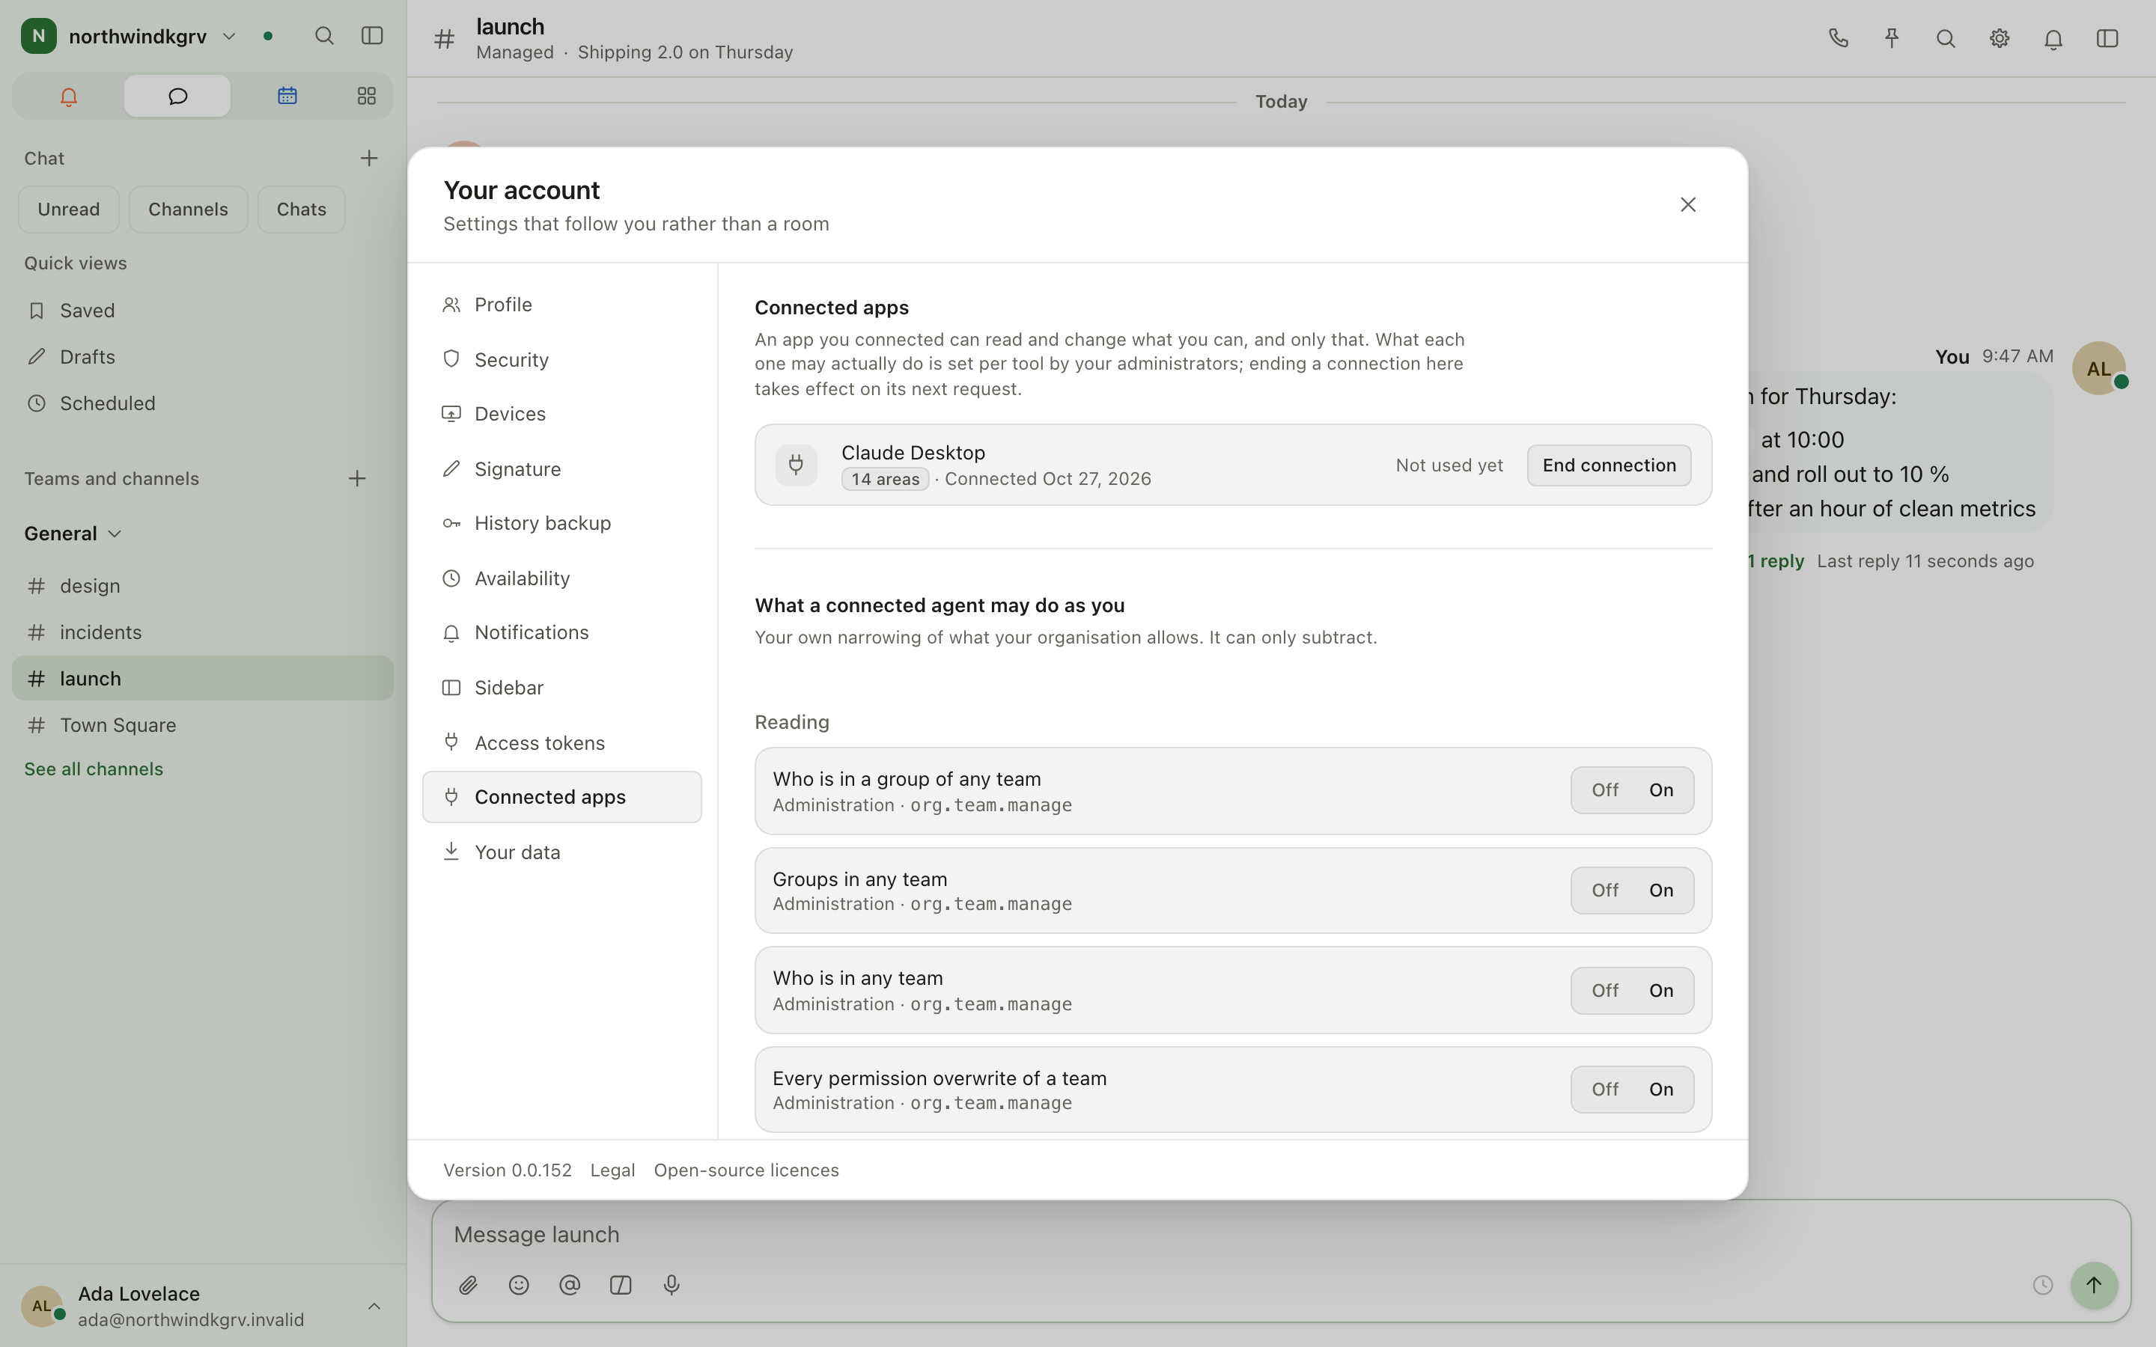
Task: Click the Message launch input field
Action: pos(1281,1234)
